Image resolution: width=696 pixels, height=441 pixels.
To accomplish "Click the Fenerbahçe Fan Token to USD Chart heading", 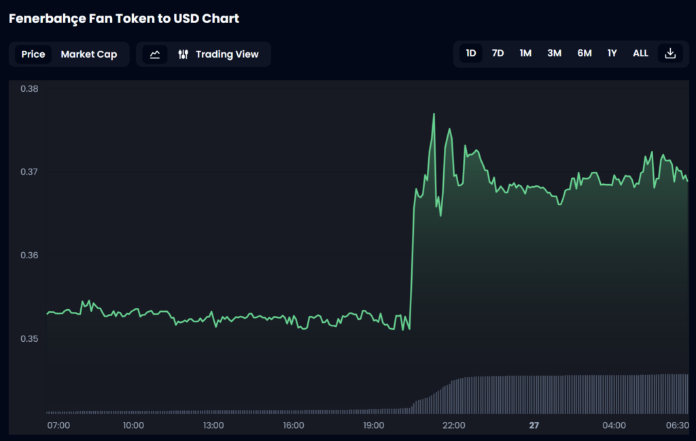I will point(124,18).
